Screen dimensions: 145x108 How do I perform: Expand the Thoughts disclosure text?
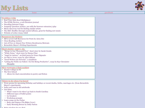(11, 64)
